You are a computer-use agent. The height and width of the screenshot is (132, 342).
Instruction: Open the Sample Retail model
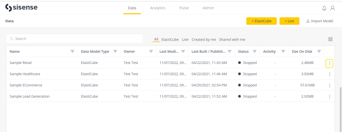pos(21,63)
